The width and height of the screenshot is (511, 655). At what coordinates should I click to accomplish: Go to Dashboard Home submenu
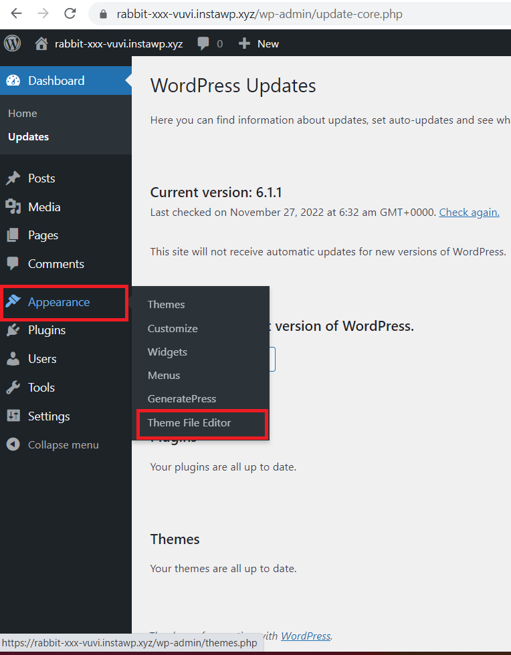(x=23, y=113)
